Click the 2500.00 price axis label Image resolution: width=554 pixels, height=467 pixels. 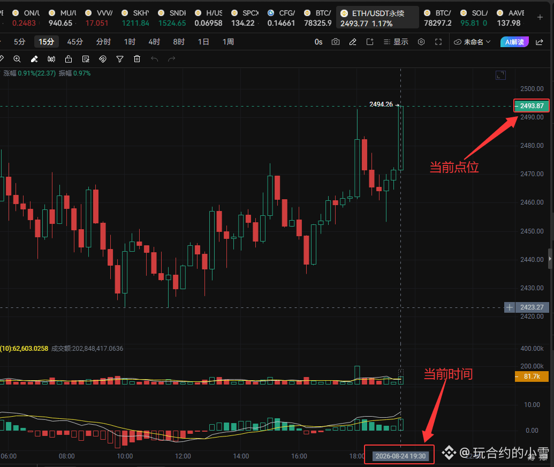click(x=532, y=89)
